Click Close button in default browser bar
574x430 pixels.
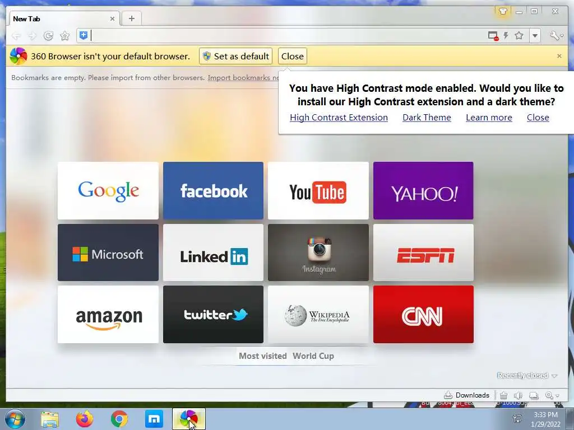pyautogui.click(x=292, y=57)
